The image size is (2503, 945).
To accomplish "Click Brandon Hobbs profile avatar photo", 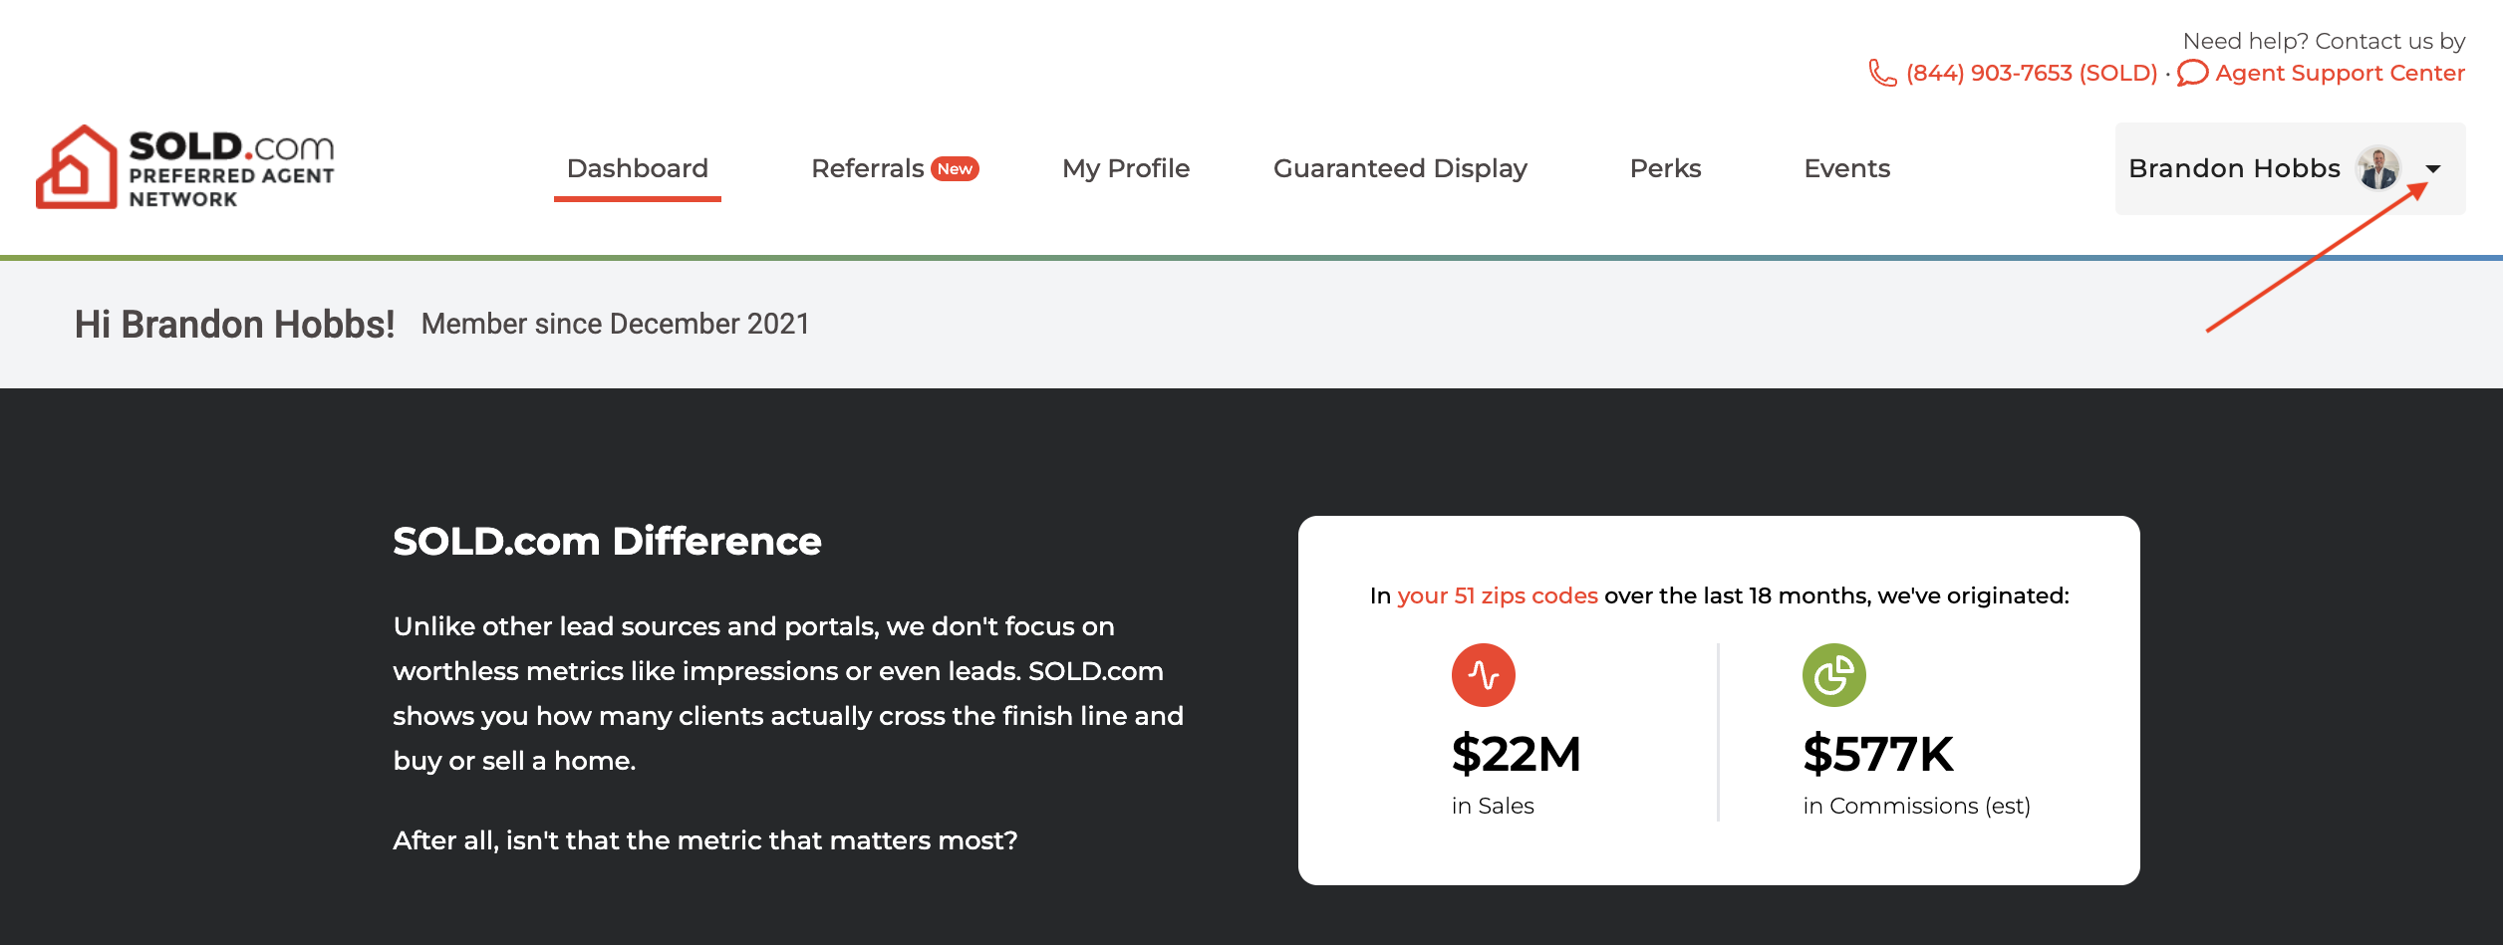I will coord(2377,168).
